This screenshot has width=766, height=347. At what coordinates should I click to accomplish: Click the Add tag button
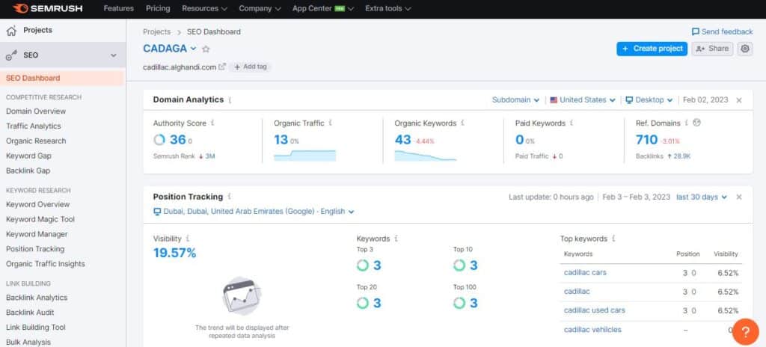coord(251,67)
